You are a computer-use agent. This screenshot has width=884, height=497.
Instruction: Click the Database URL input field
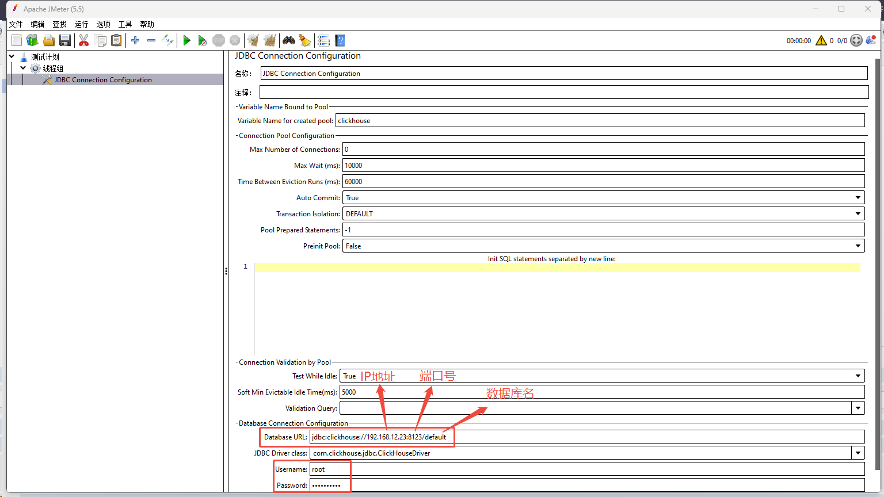[587, 437]
